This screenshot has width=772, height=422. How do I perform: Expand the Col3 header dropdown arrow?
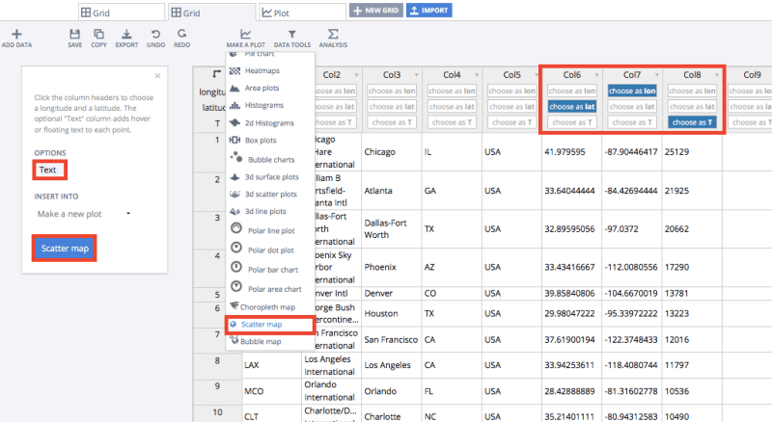pyautogui.click(x=417, y=75)
